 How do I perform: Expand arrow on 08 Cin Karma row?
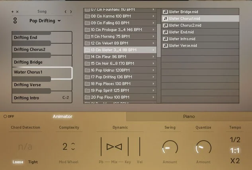coord(154,16)
